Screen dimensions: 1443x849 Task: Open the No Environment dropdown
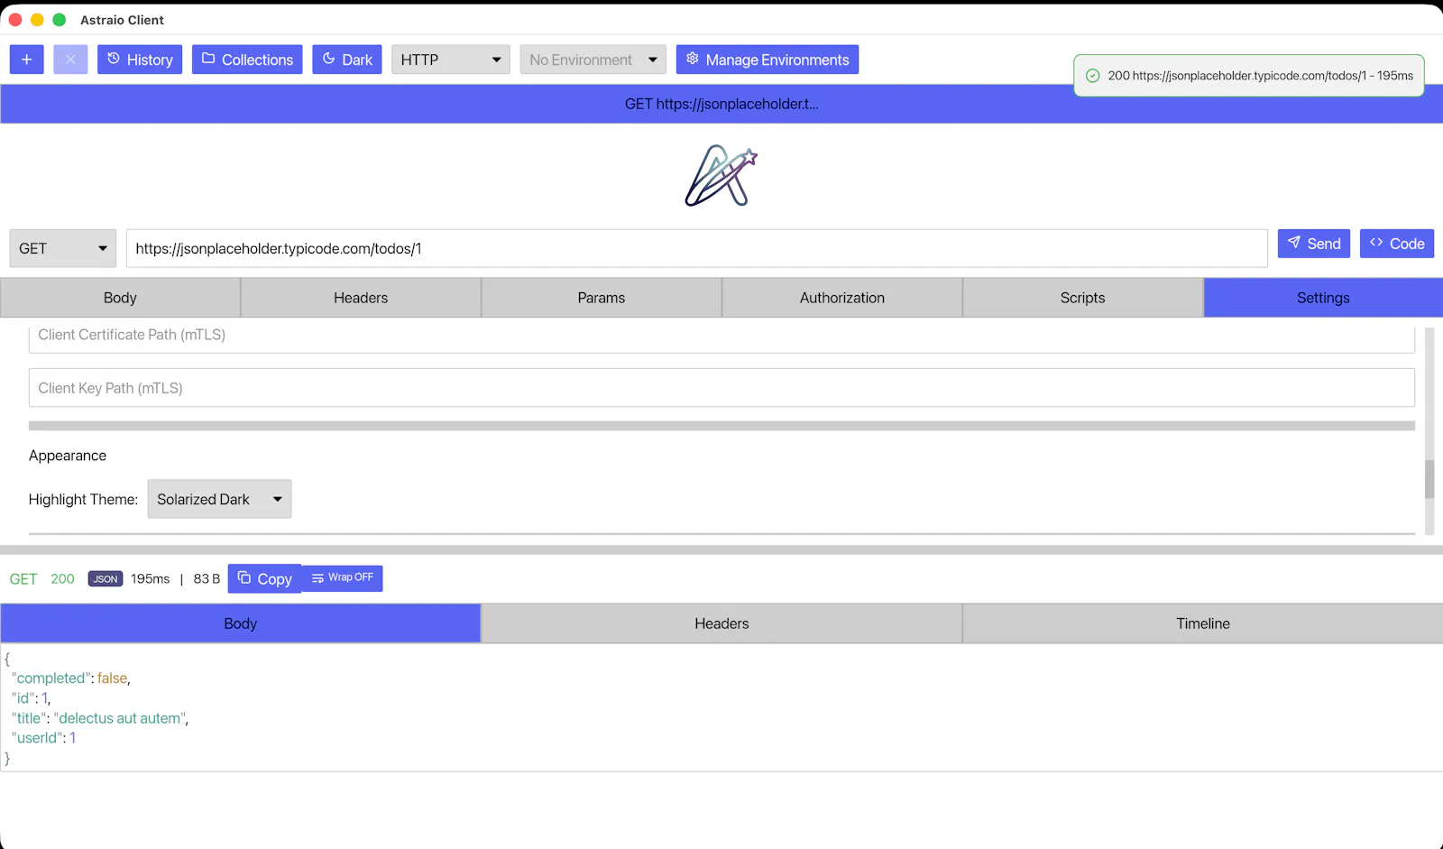(x=593, y=60)
